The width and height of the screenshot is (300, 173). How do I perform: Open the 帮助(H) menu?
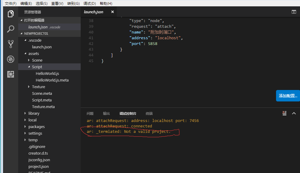pos(106,3)
